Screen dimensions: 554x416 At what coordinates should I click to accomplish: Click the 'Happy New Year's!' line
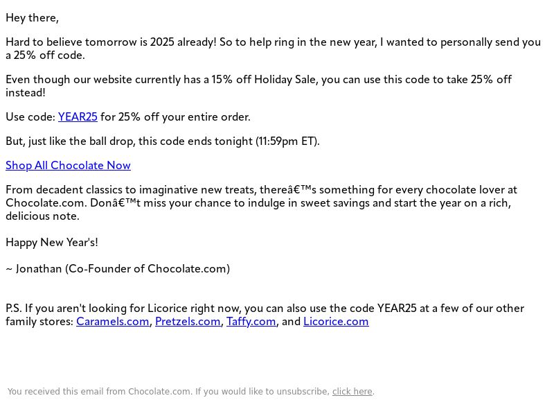coord(52,242)
